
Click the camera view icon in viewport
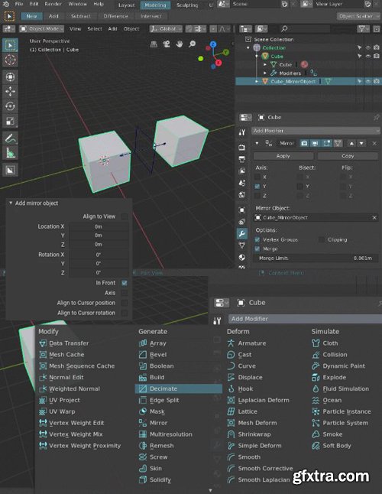pos(167,44)
